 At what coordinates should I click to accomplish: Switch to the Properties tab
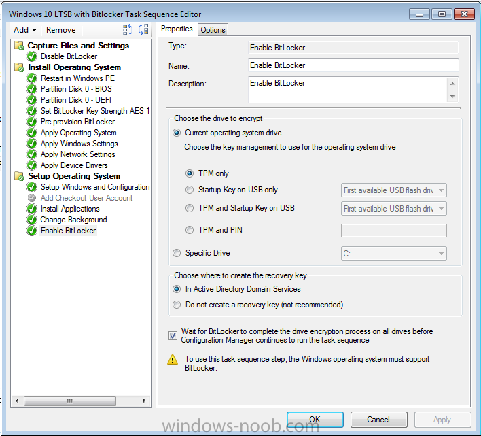pyautogui.click(x=177, y=29)
